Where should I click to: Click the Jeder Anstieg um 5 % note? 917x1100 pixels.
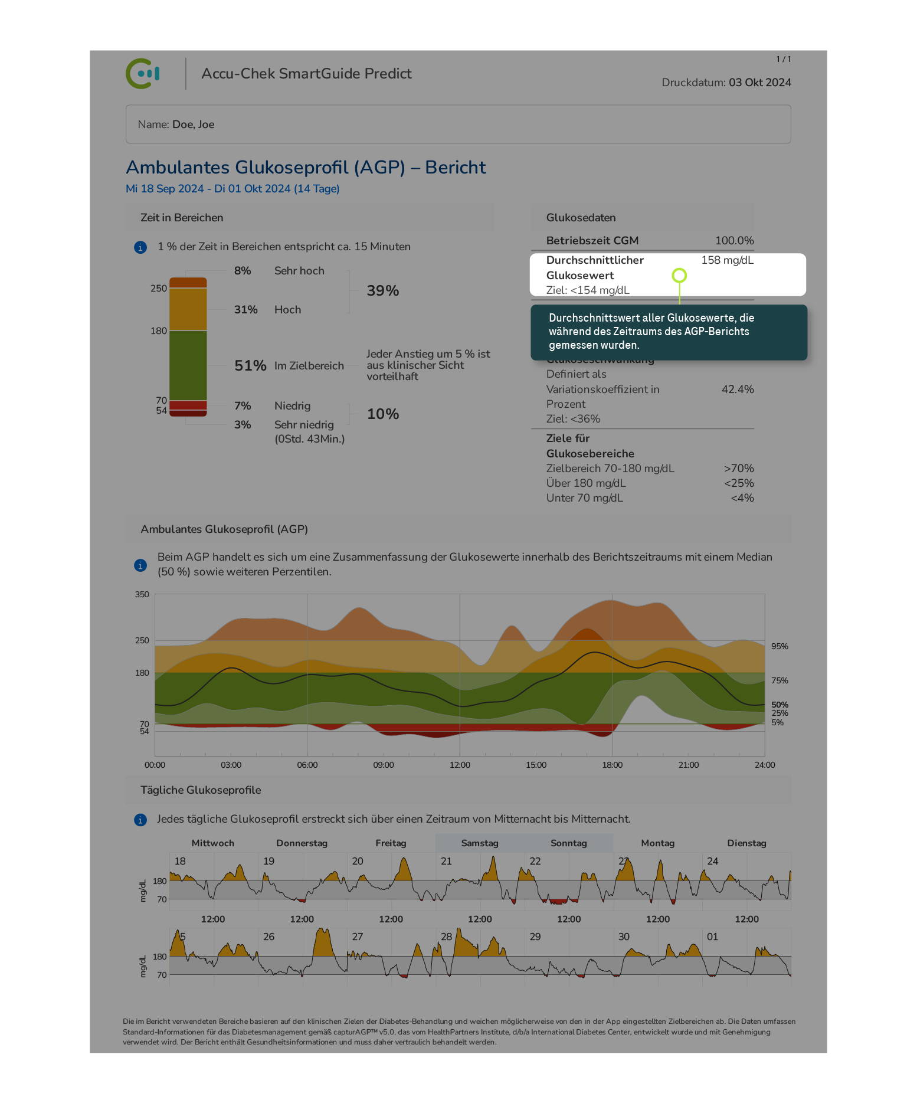coord(428,365)
